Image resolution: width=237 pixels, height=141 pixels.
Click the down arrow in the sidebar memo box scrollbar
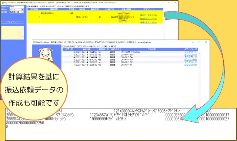[x=23, y=37]
